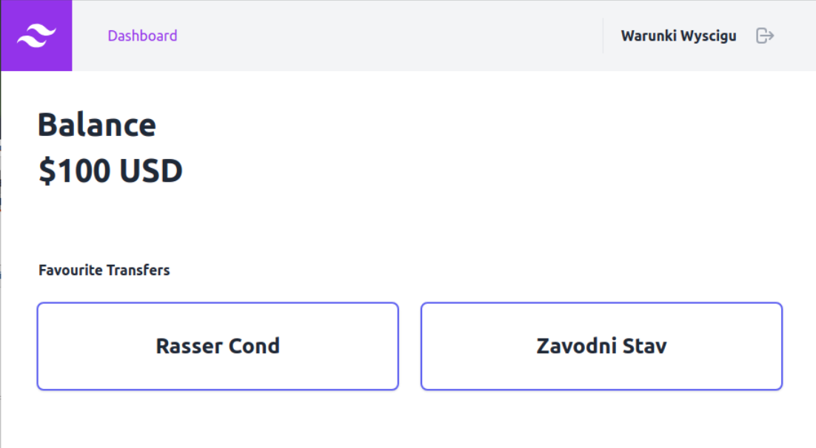Click the white wave symbol in logo
This screenshot has height=448, width=816.
click(36, 35)
